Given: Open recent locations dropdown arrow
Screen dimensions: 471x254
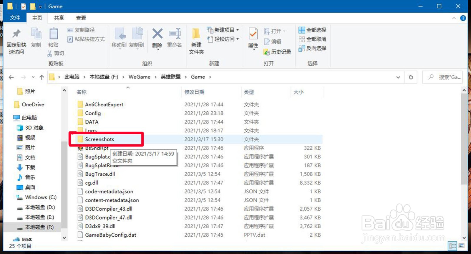Looking at the screenshot, I should click(x=33, y=77).
